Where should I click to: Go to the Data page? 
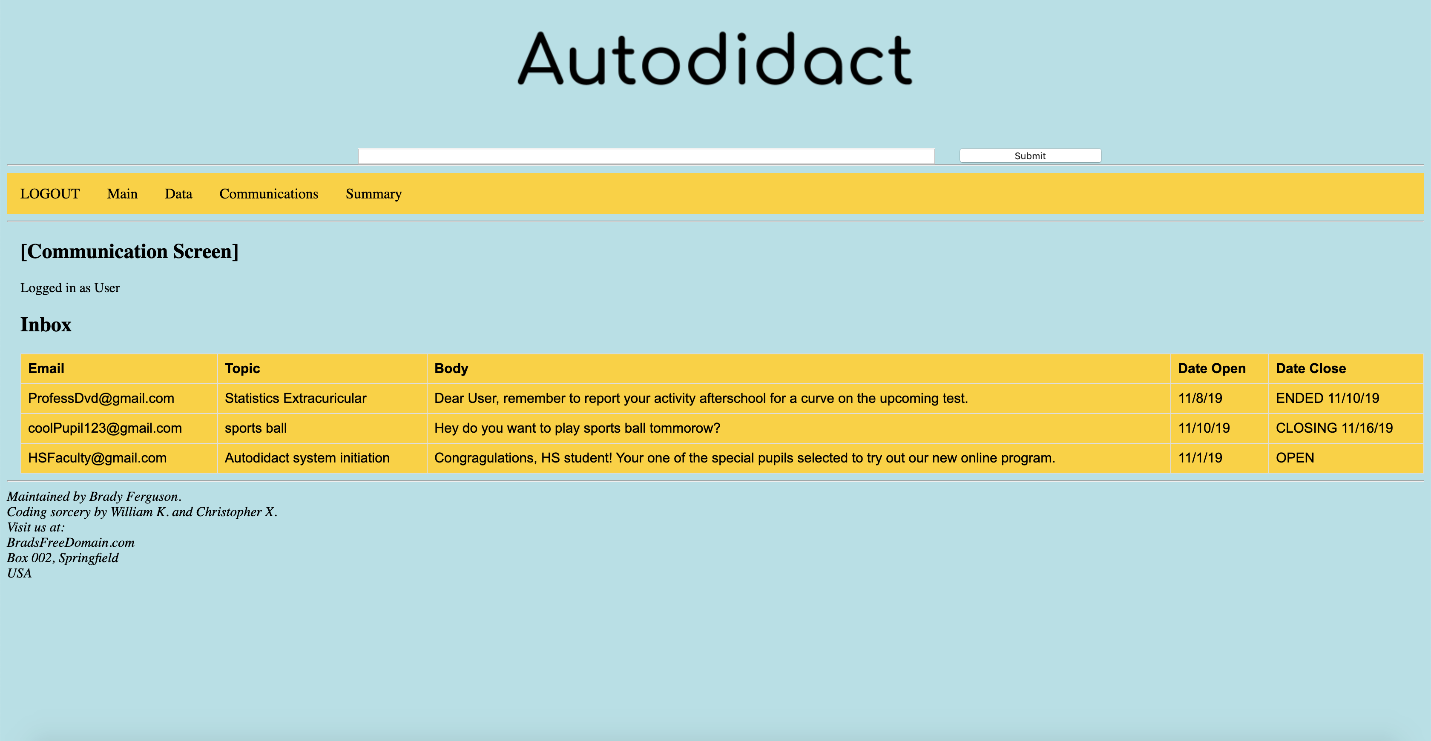click(178, 194)
